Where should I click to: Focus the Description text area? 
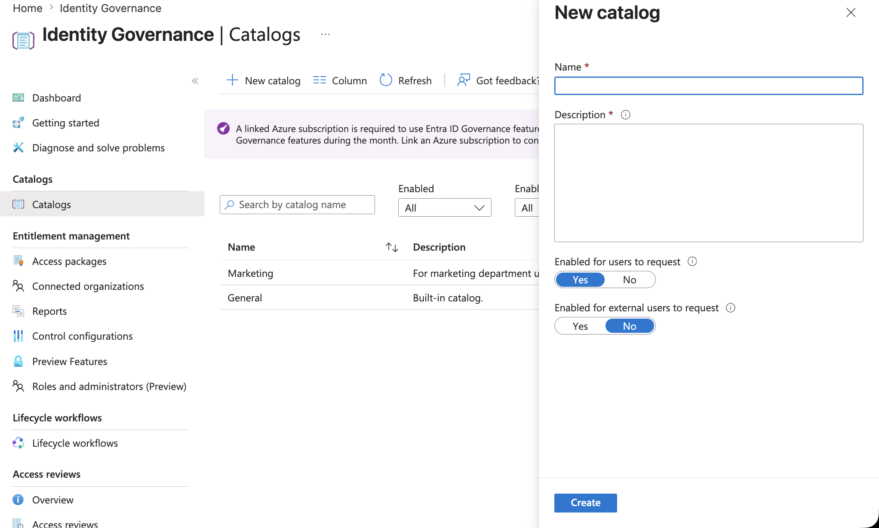709,183
